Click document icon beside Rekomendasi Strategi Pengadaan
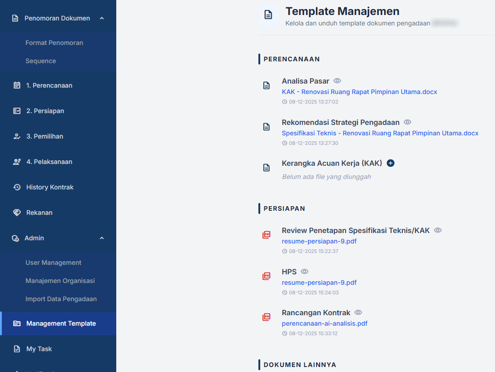Viewport: 495px width, 372px height. tap(267, 127)
